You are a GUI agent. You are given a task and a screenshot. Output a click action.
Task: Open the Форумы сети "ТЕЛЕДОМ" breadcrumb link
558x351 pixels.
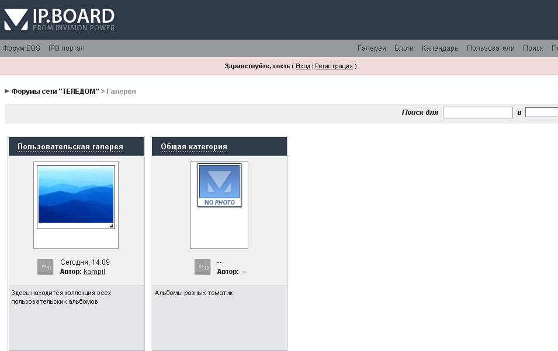pyautogui.click(x=55, y=92)
